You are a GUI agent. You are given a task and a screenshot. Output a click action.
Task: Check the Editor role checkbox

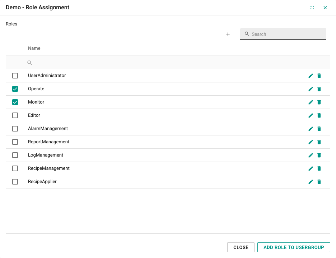(15, 115)
